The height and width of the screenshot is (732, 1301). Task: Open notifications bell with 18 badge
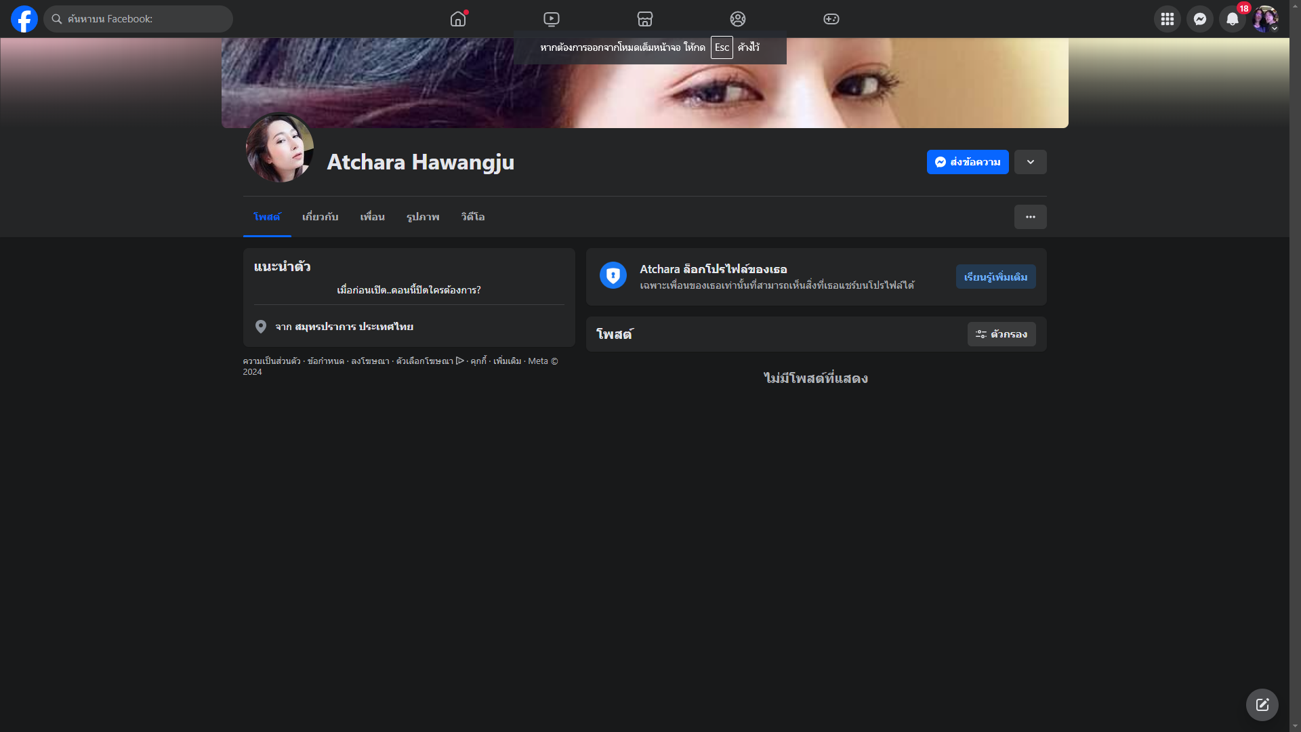coord(1233,19)
